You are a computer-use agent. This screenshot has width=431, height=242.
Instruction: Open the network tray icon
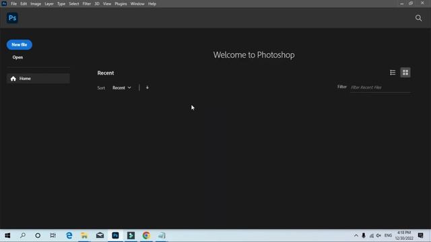[x=371, y=235]
